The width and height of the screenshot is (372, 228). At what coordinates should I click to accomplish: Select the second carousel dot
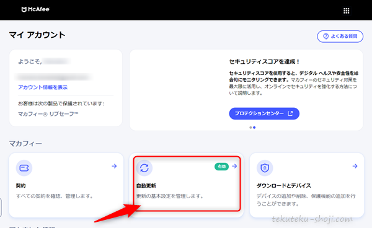click(254, 128)
